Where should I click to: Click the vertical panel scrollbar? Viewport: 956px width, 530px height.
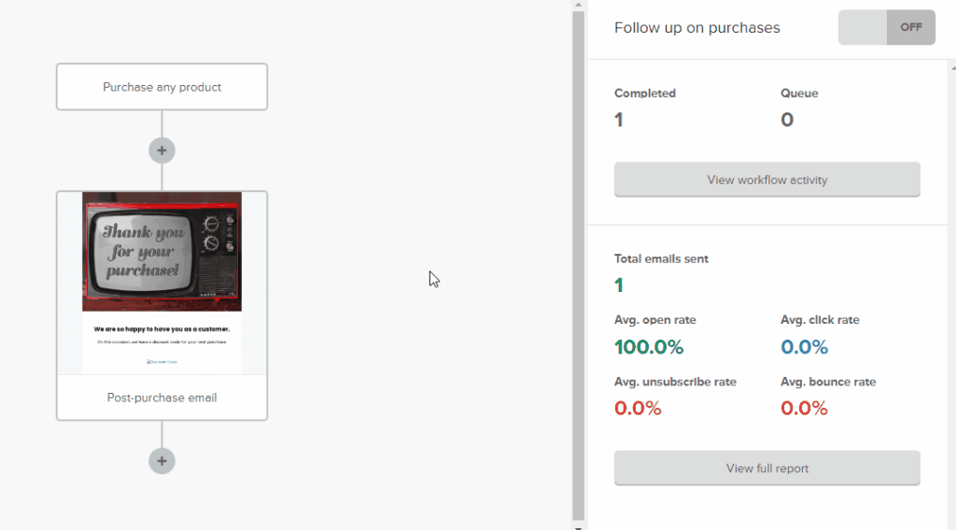click(579, 261)
